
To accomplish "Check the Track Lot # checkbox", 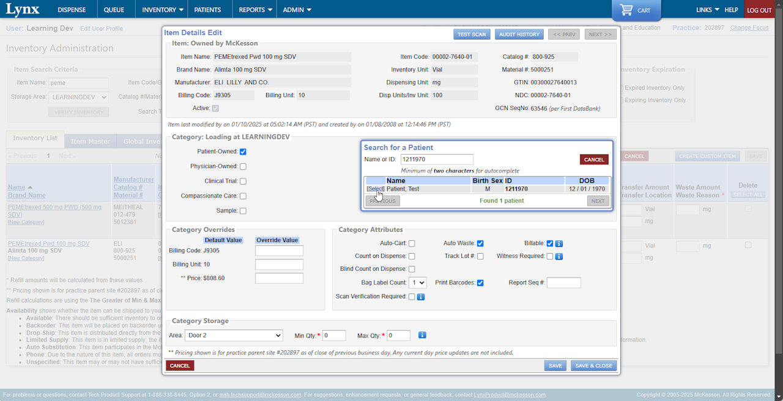I will 480,256.
